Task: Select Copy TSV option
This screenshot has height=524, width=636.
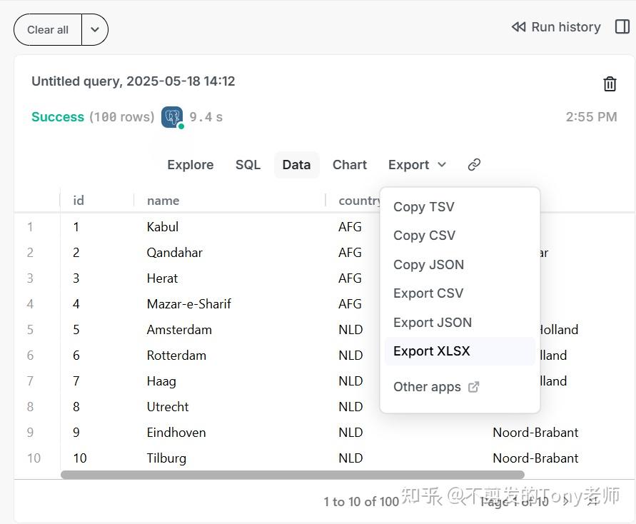Action: [x=424, y=206]
